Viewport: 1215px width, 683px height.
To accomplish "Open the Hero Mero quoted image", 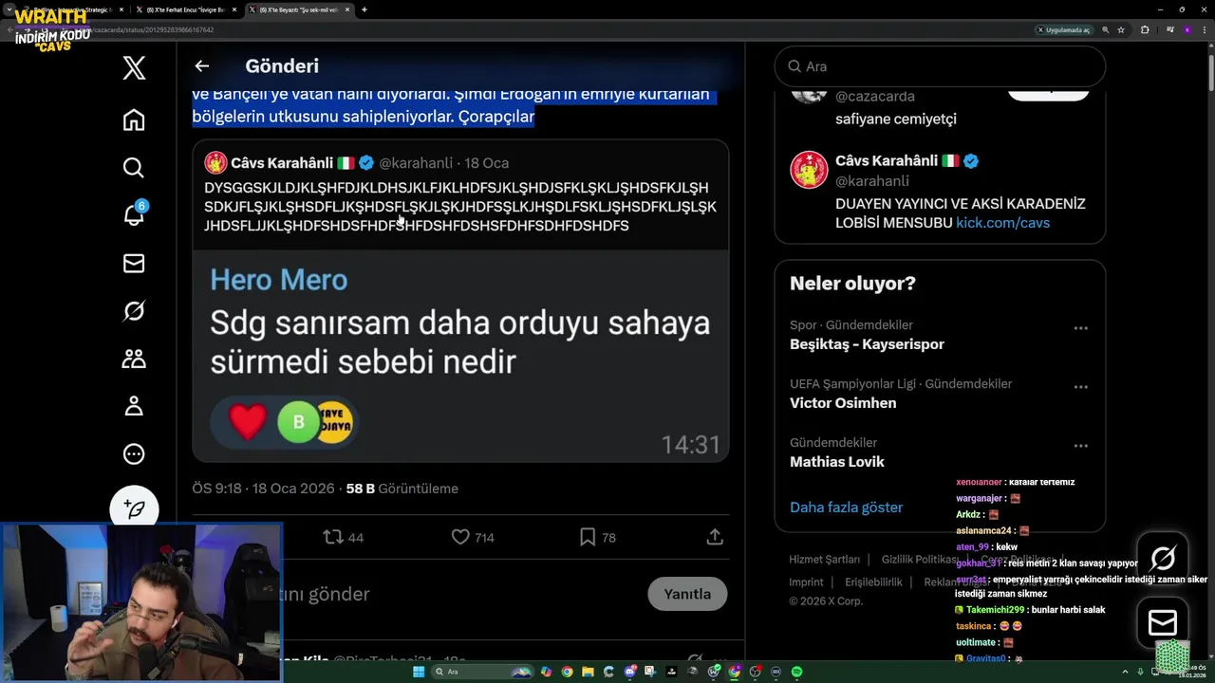I will (460, 356).
